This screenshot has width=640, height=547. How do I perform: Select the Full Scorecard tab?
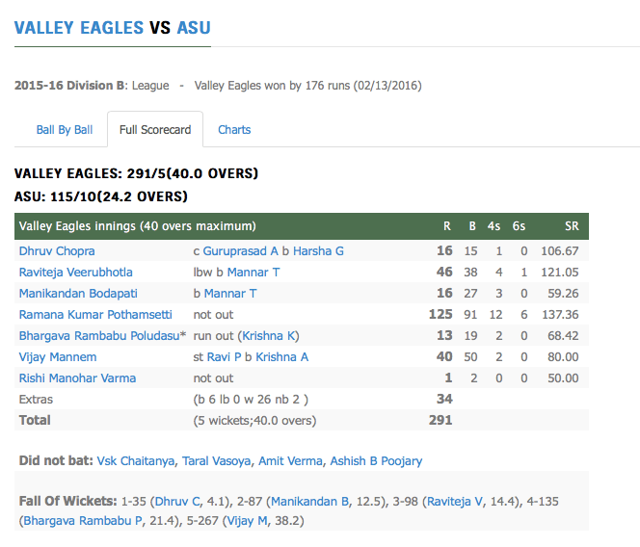pos(154,129)
